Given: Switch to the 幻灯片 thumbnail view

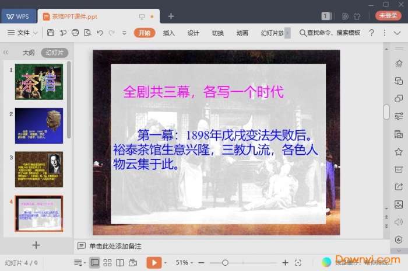Looking at the screenshot, I should tap(55, 53).
